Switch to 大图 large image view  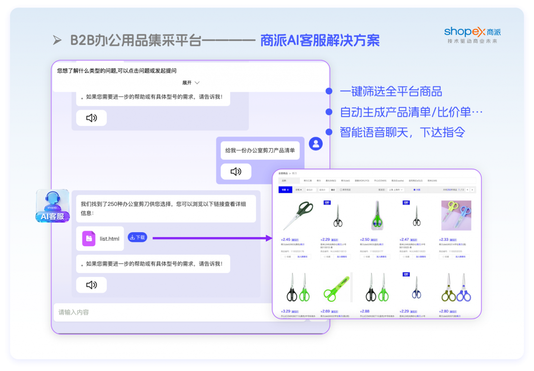[417, 190]
